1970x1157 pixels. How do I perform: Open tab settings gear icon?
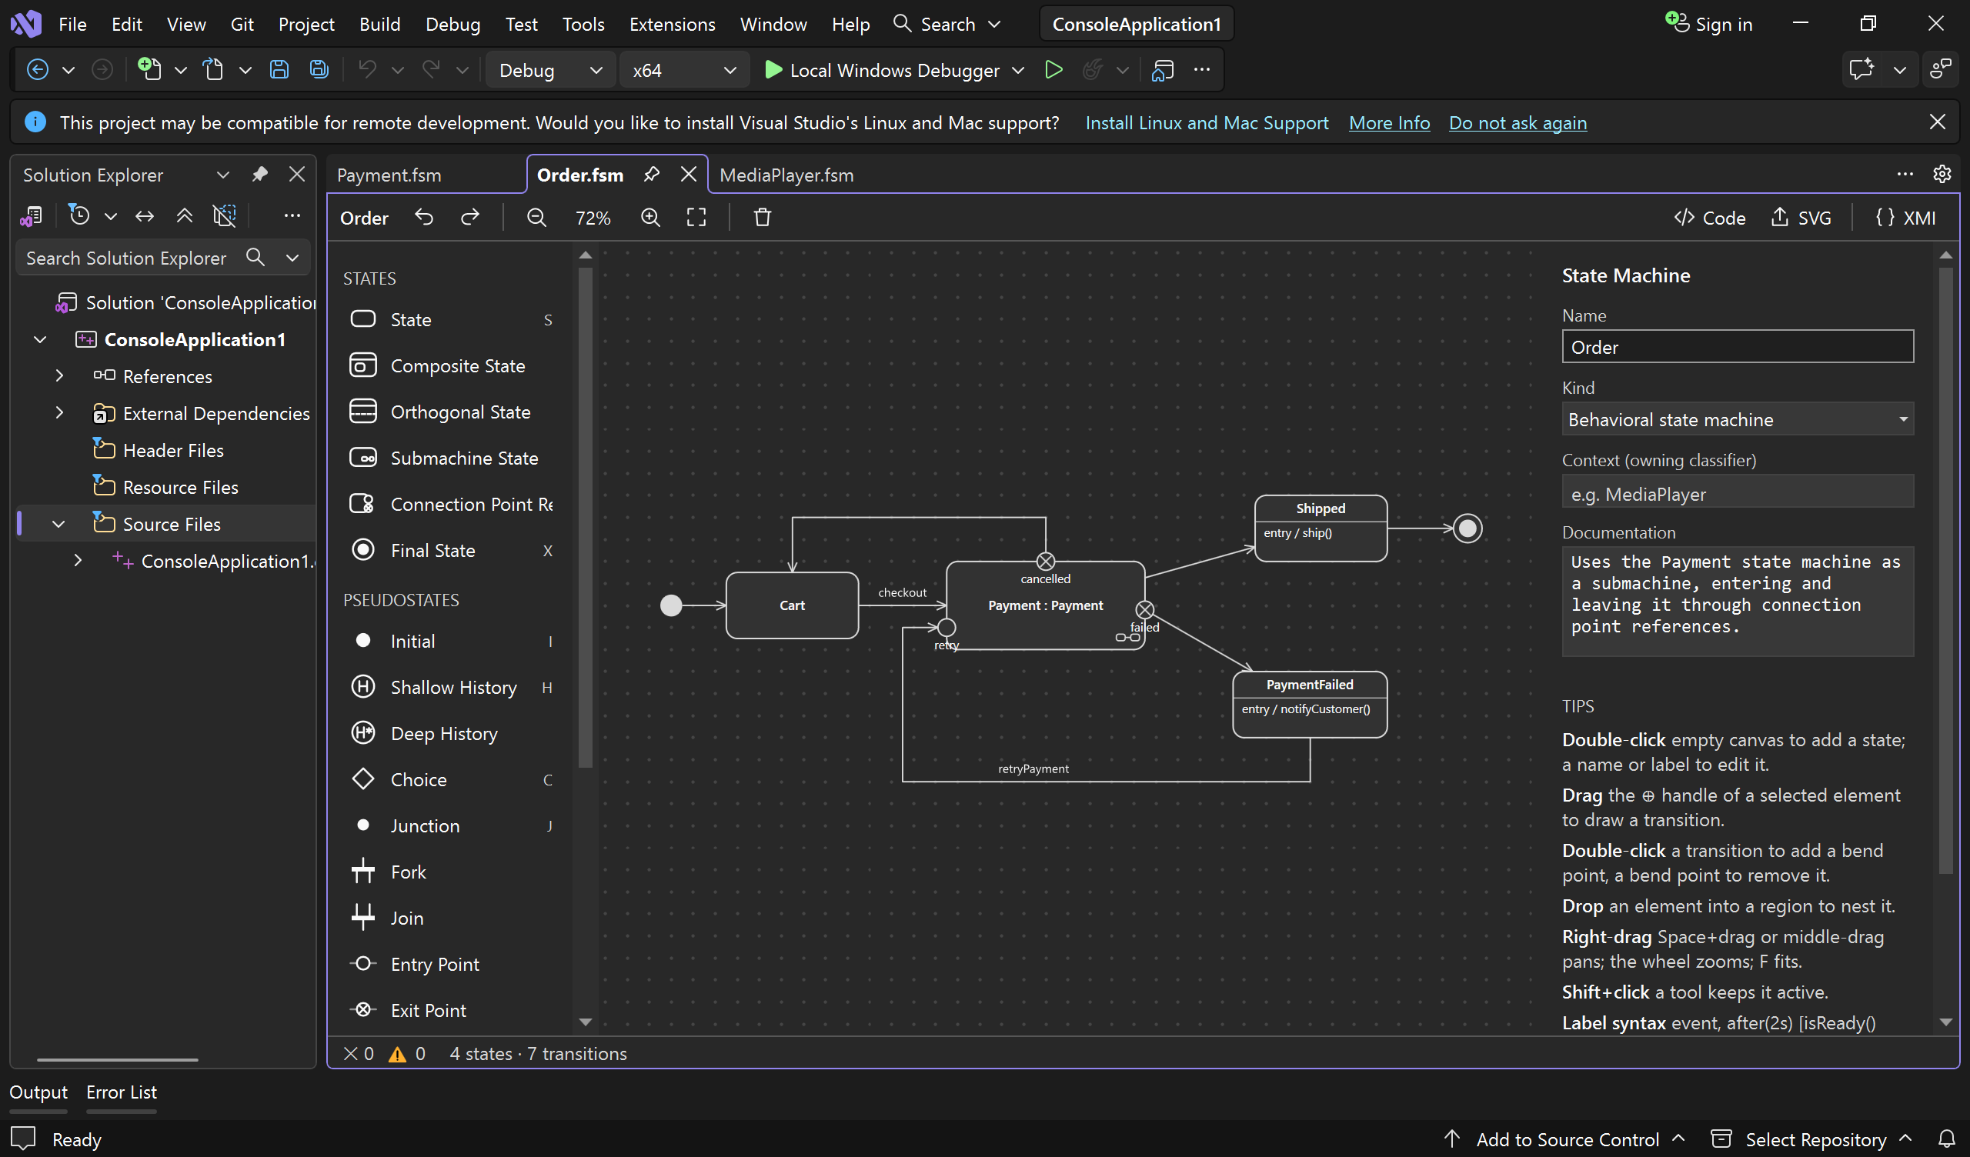tap(1942, 174)
